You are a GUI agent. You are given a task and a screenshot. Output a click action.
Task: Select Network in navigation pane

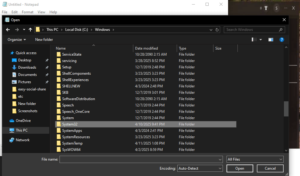pos(22,140)
